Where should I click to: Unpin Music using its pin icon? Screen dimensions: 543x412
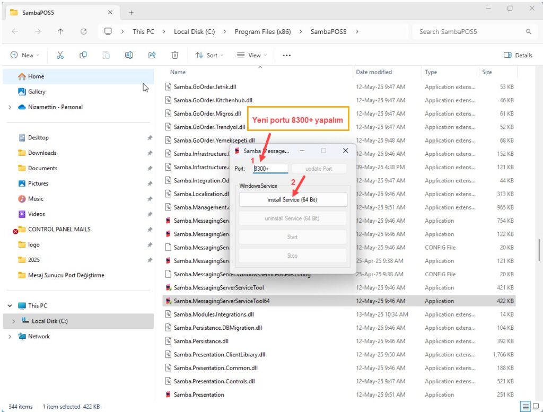tap(150, 199)
